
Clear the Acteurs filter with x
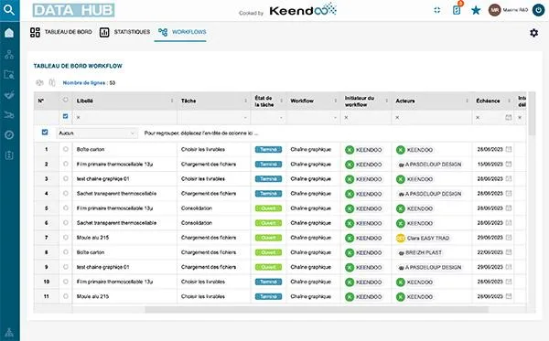(397, 118)
